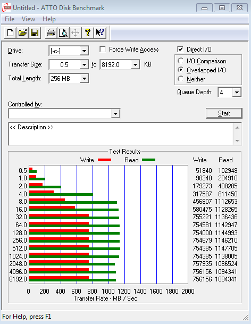Open the File menu
This screenshot has height=324, width=251.
point(10,19)
